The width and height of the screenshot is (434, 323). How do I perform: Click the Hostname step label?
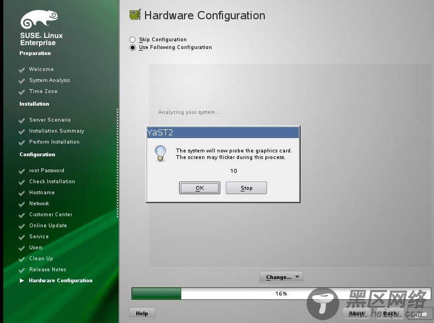(42, 193)
